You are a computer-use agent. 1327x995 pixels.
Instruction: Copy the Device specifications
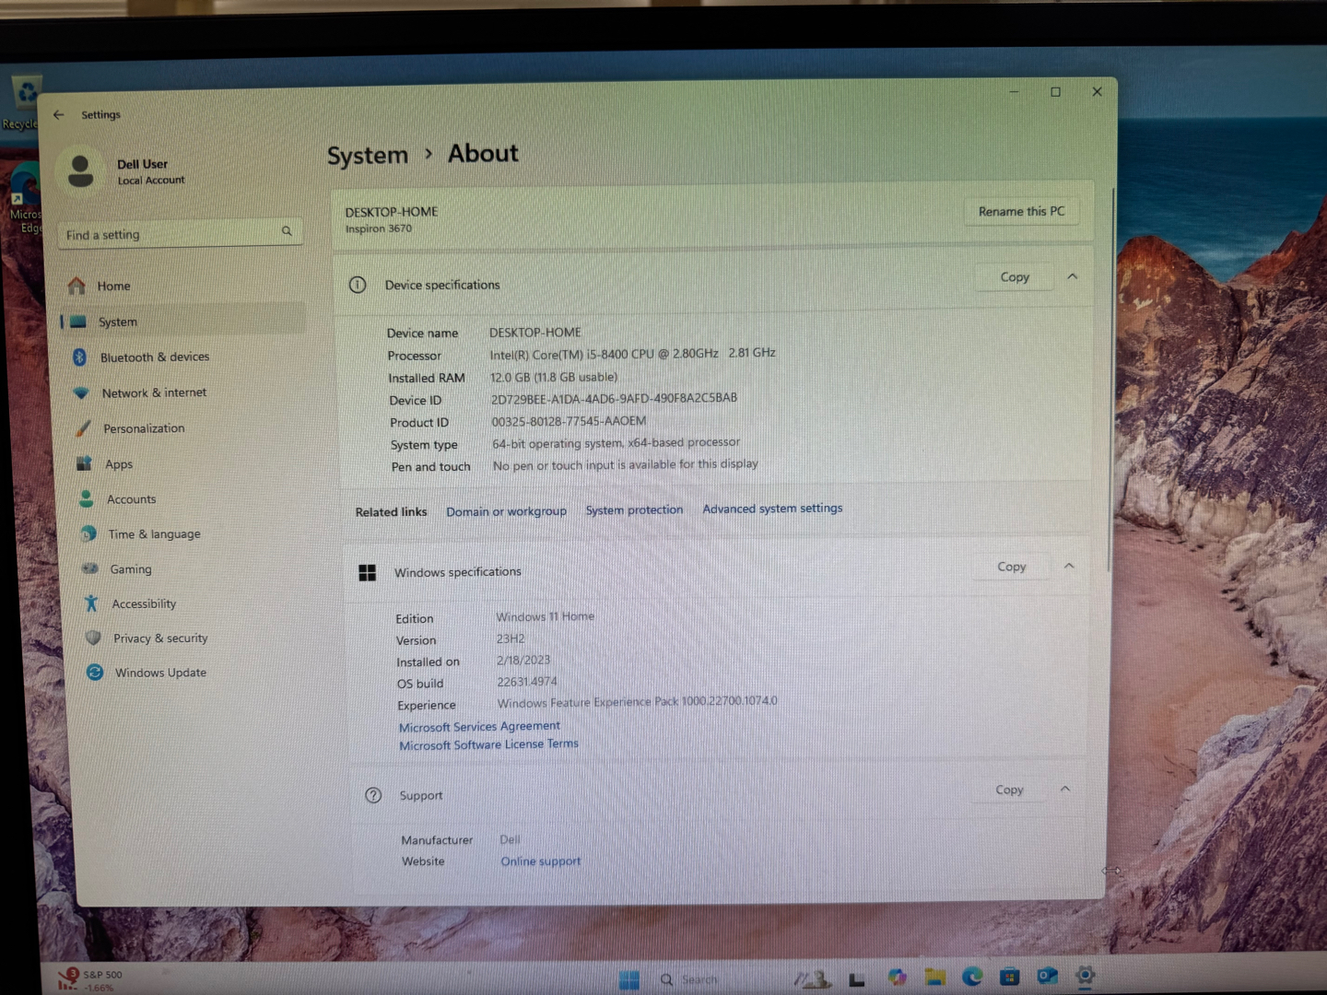[1015, 276]
